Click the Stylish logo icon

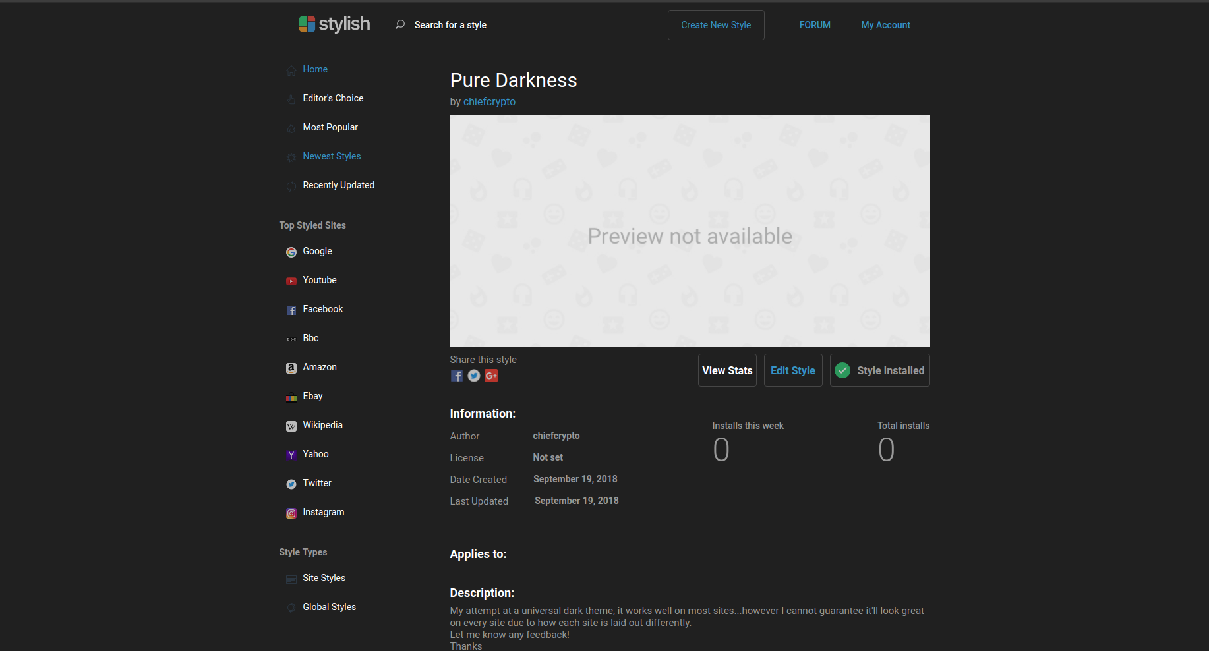pyautogui.click(x=307, y=24)
